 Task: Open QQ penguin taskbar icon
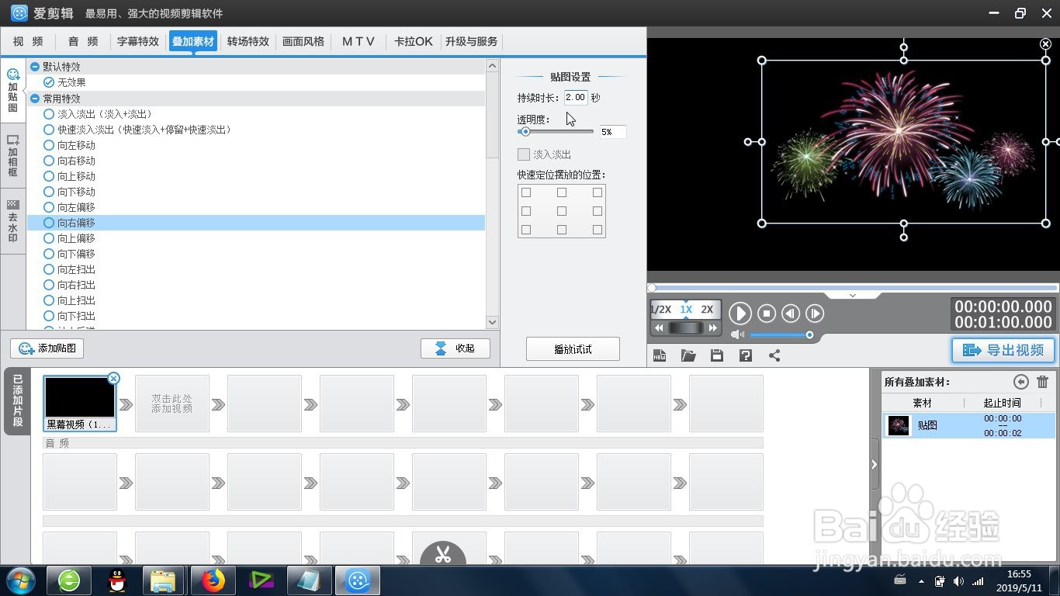point(117,580)
